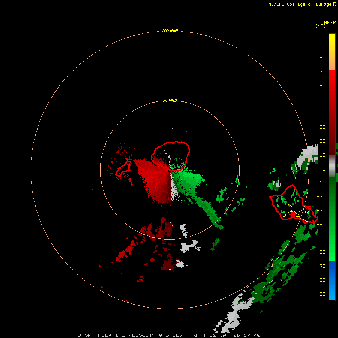This screenshot has height=338, width=338.
Task: Click the -30 knot scale value
Action: pyautogui.click(x=321, y=211)
